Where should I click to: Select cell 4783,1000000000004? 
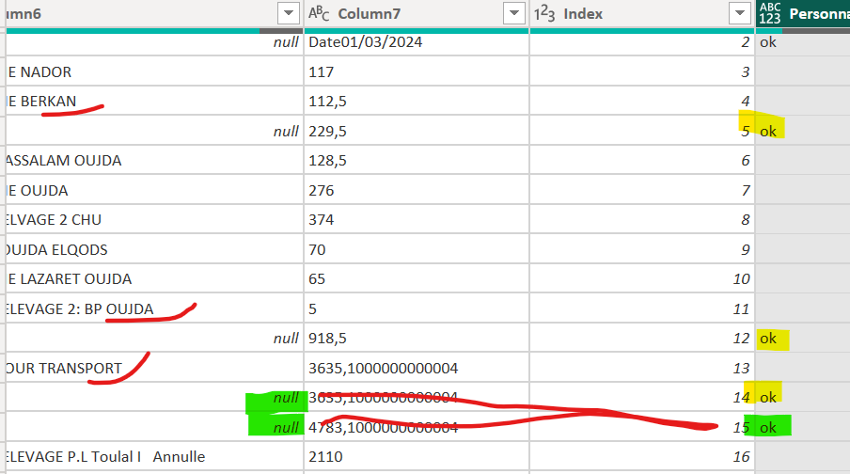(417, 427)
